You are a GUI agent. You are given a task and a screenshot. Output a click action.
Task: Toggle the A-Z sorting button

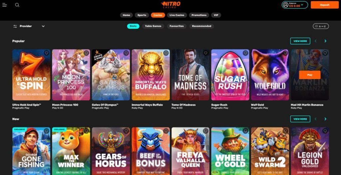point(321,26)
